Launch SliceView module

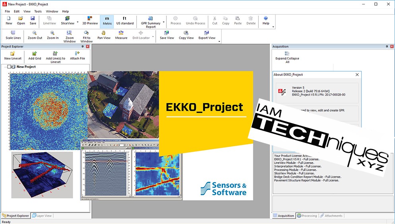(68, 21)
